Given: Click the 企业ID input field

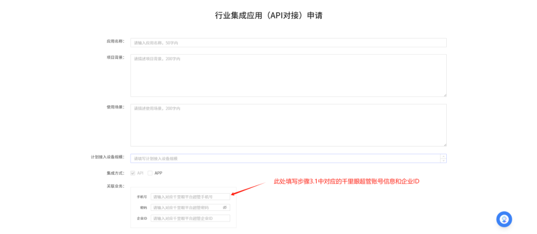Looking at the screenshot, I should click(x=190, y=218).
